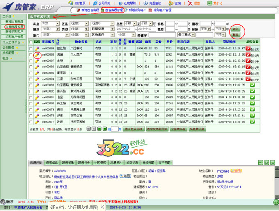
Task: Click the 选中任务分派 button
Action: coord(132,129)
